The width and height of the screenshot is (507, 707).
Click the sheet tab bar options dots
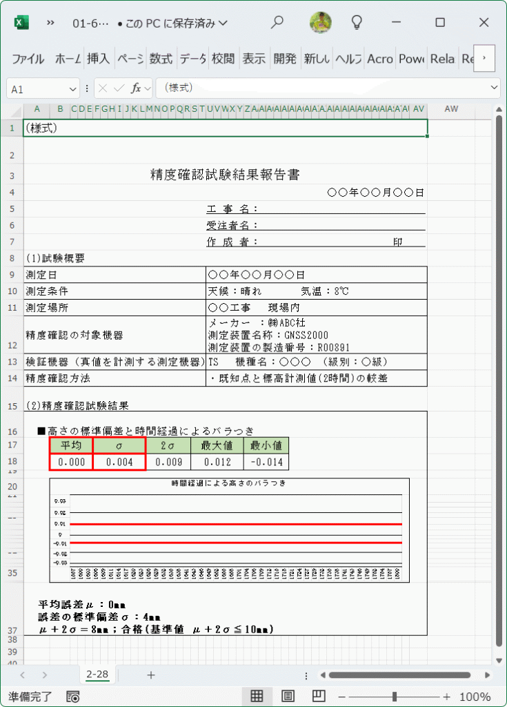(x=306, y=675)
